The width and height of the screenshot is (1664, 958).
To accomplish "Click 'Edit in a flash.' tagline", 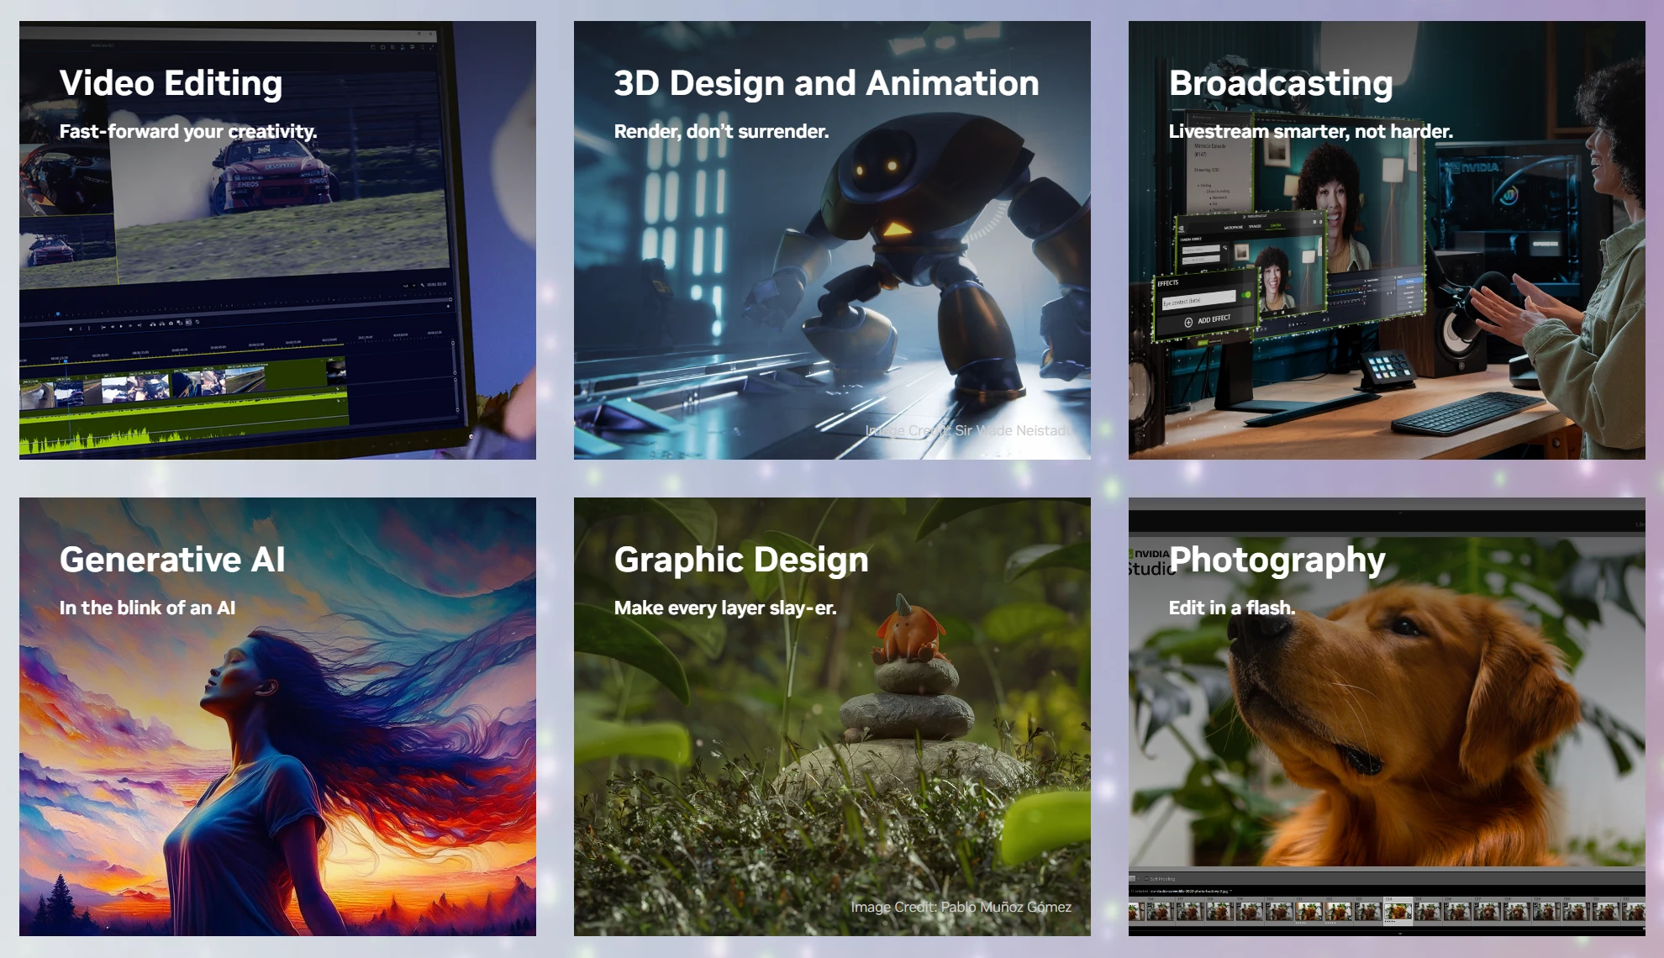I will (x=1232, y=608).
